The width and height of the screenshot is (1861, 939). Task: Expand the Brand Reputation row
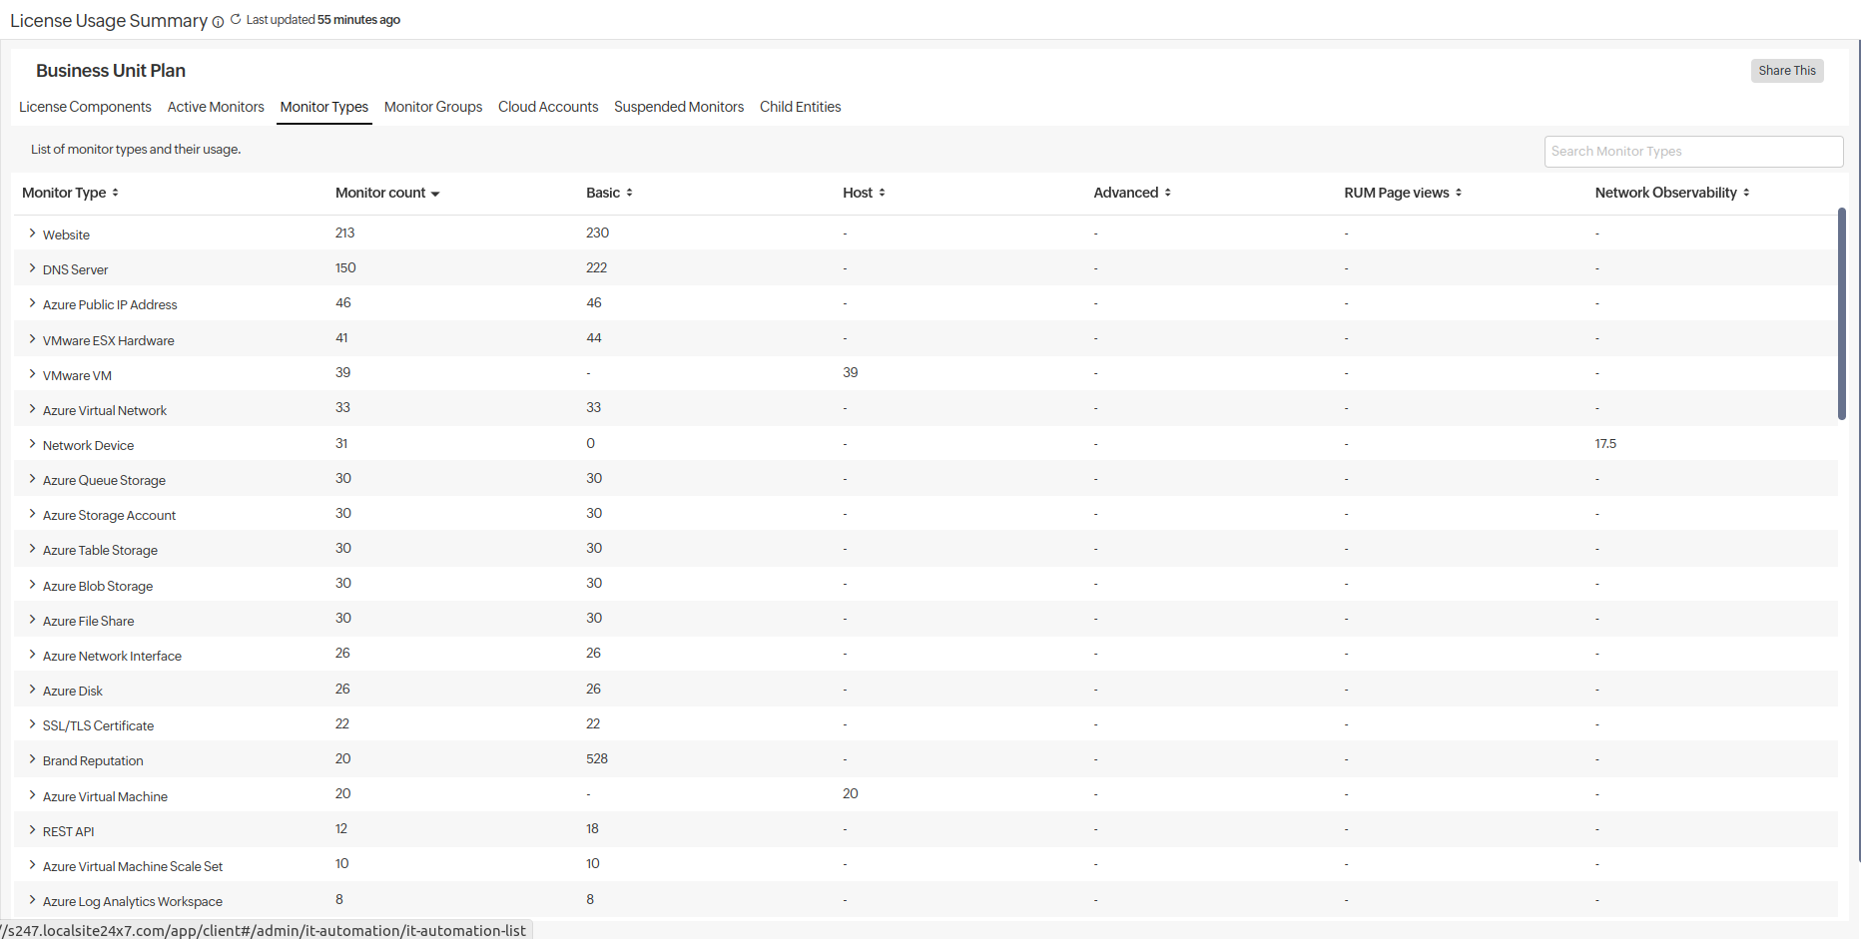[32, 759]
